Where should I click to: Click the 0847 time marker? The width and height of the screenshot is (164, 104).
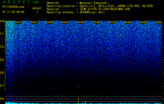tap(112, 22)
